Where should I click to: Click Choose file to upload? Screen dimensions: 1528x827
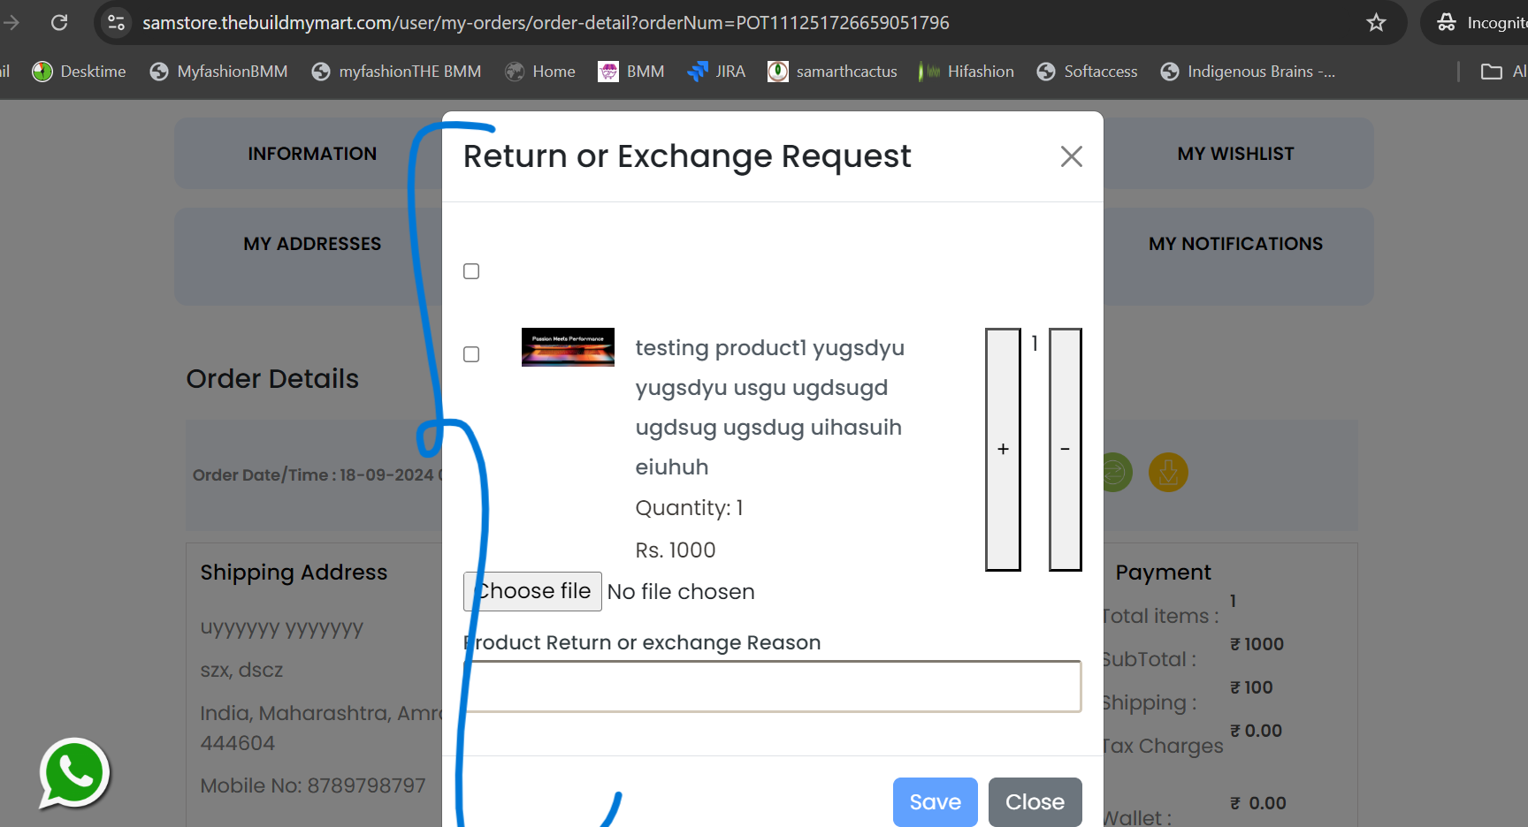(x=532, y=591)
